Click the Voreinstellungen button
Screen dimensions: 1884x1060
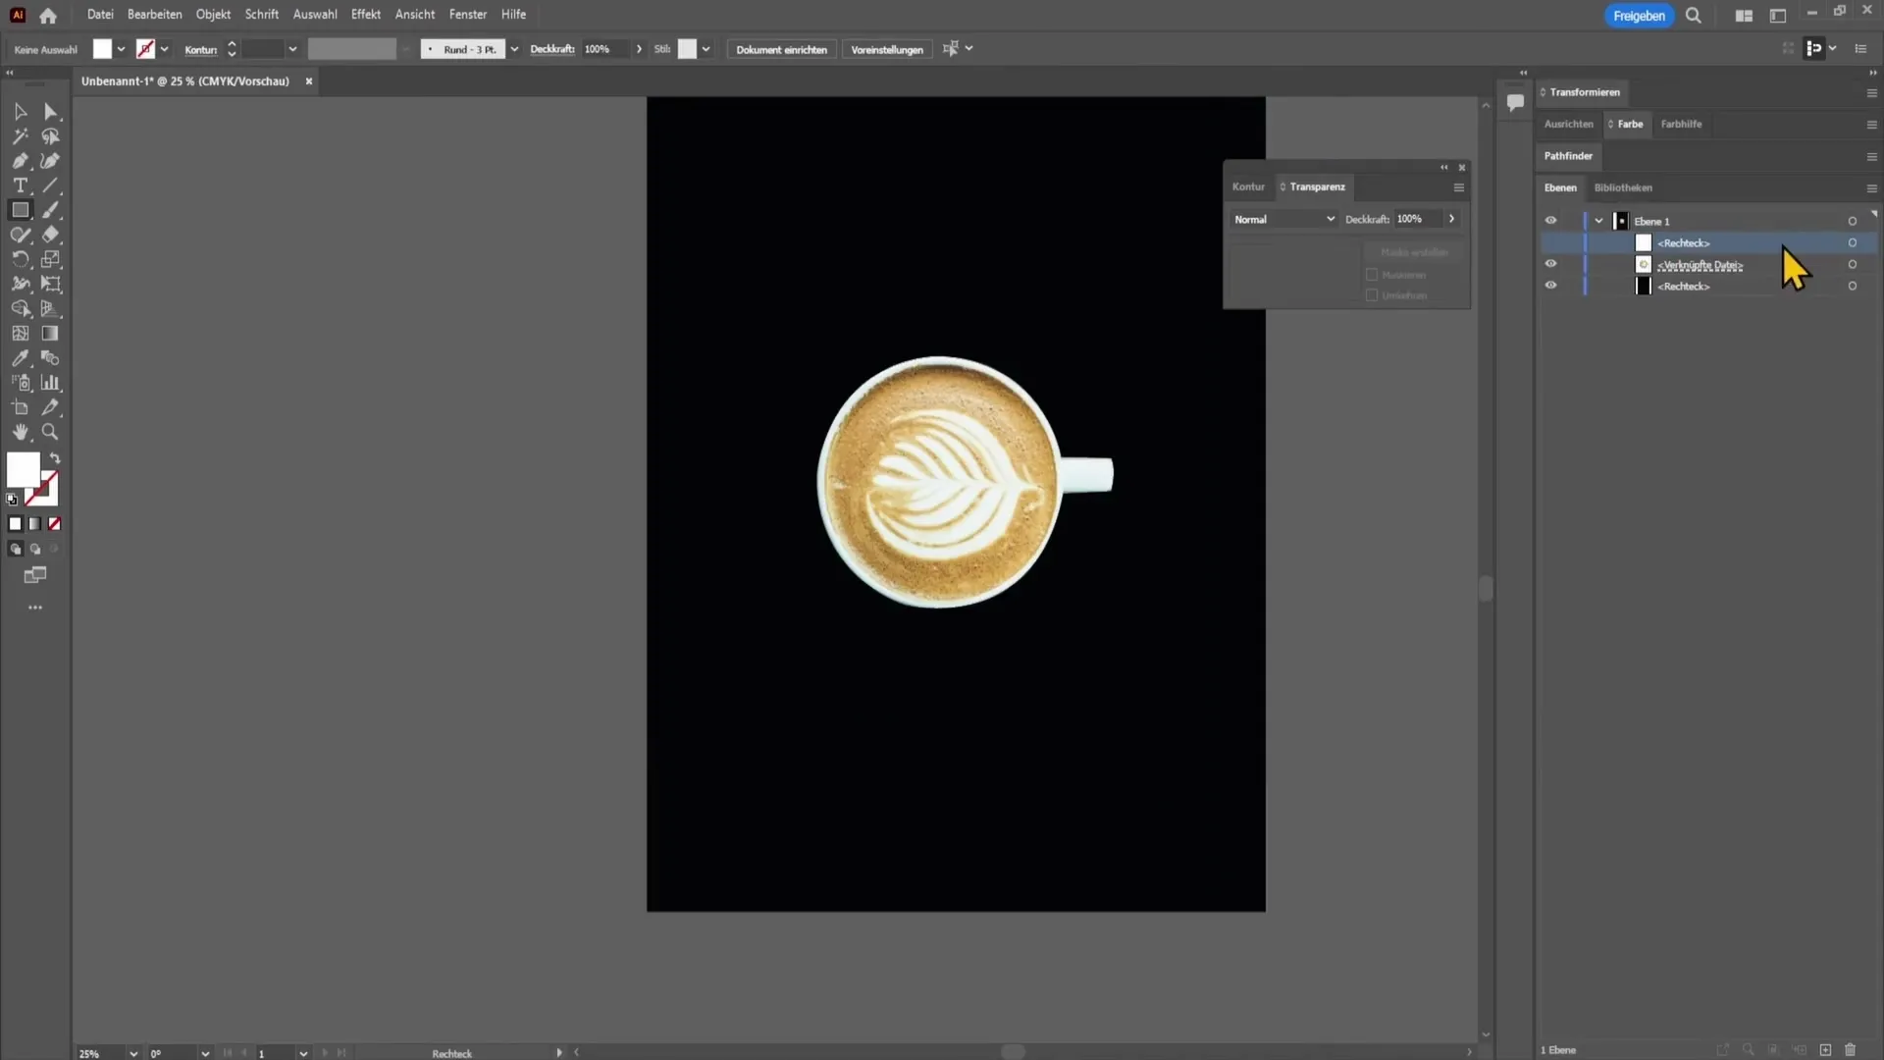[x=887, y=49]
